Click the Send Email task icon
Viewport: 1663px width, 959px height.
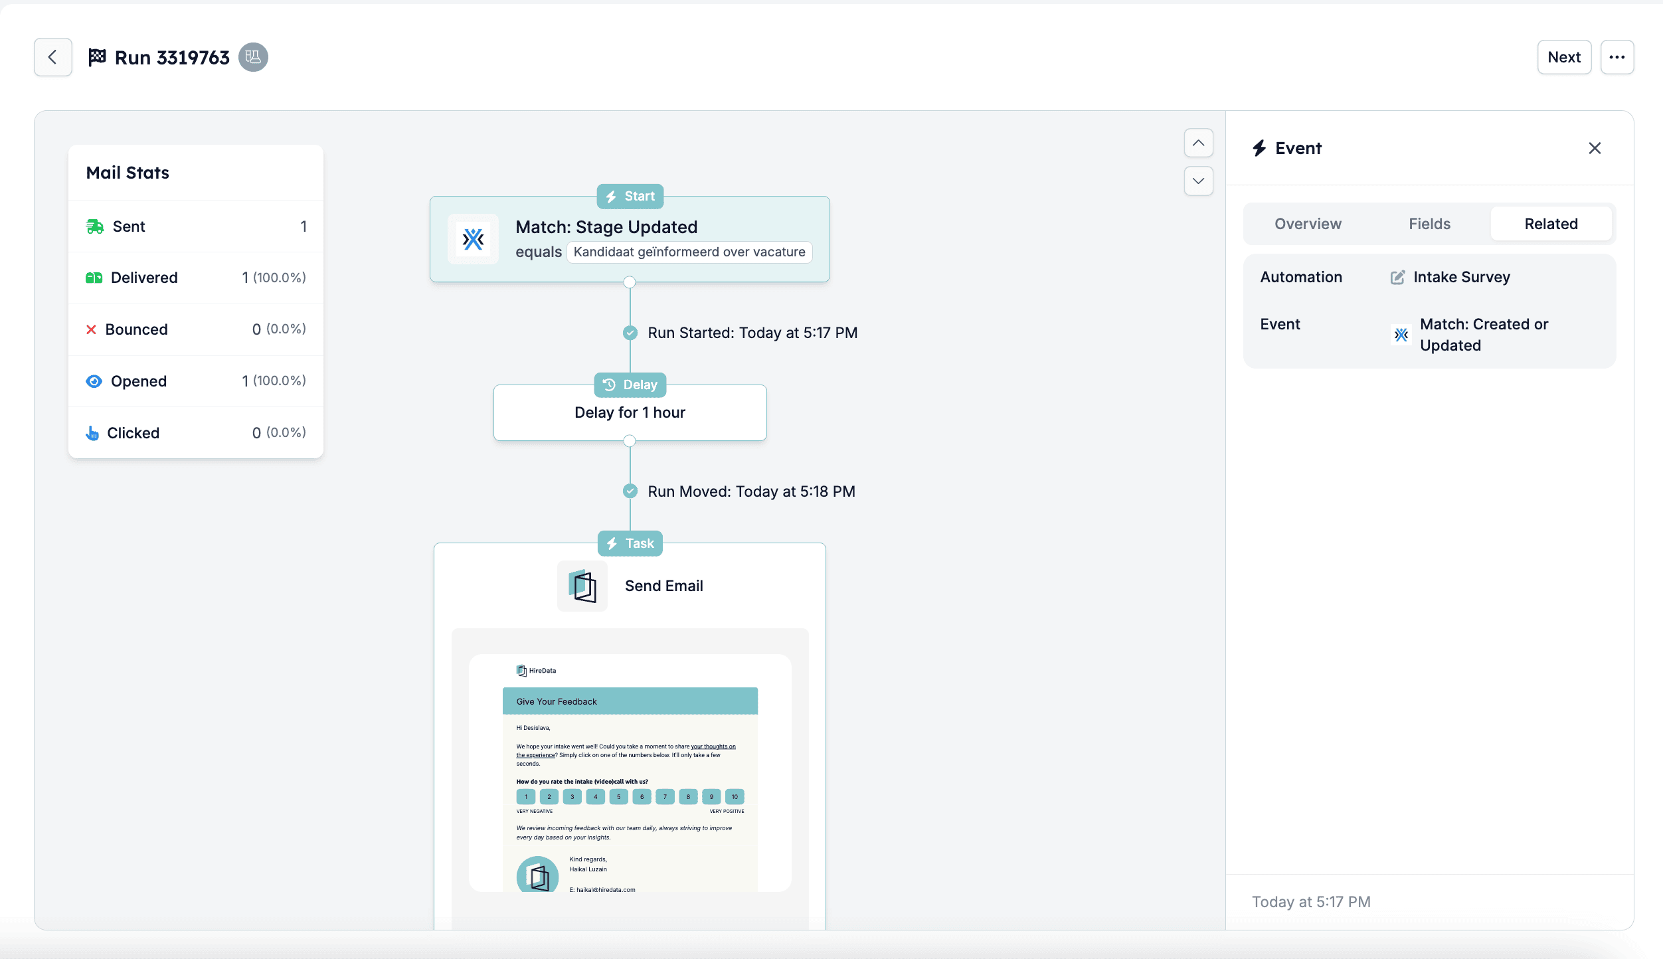click(582, 586)
